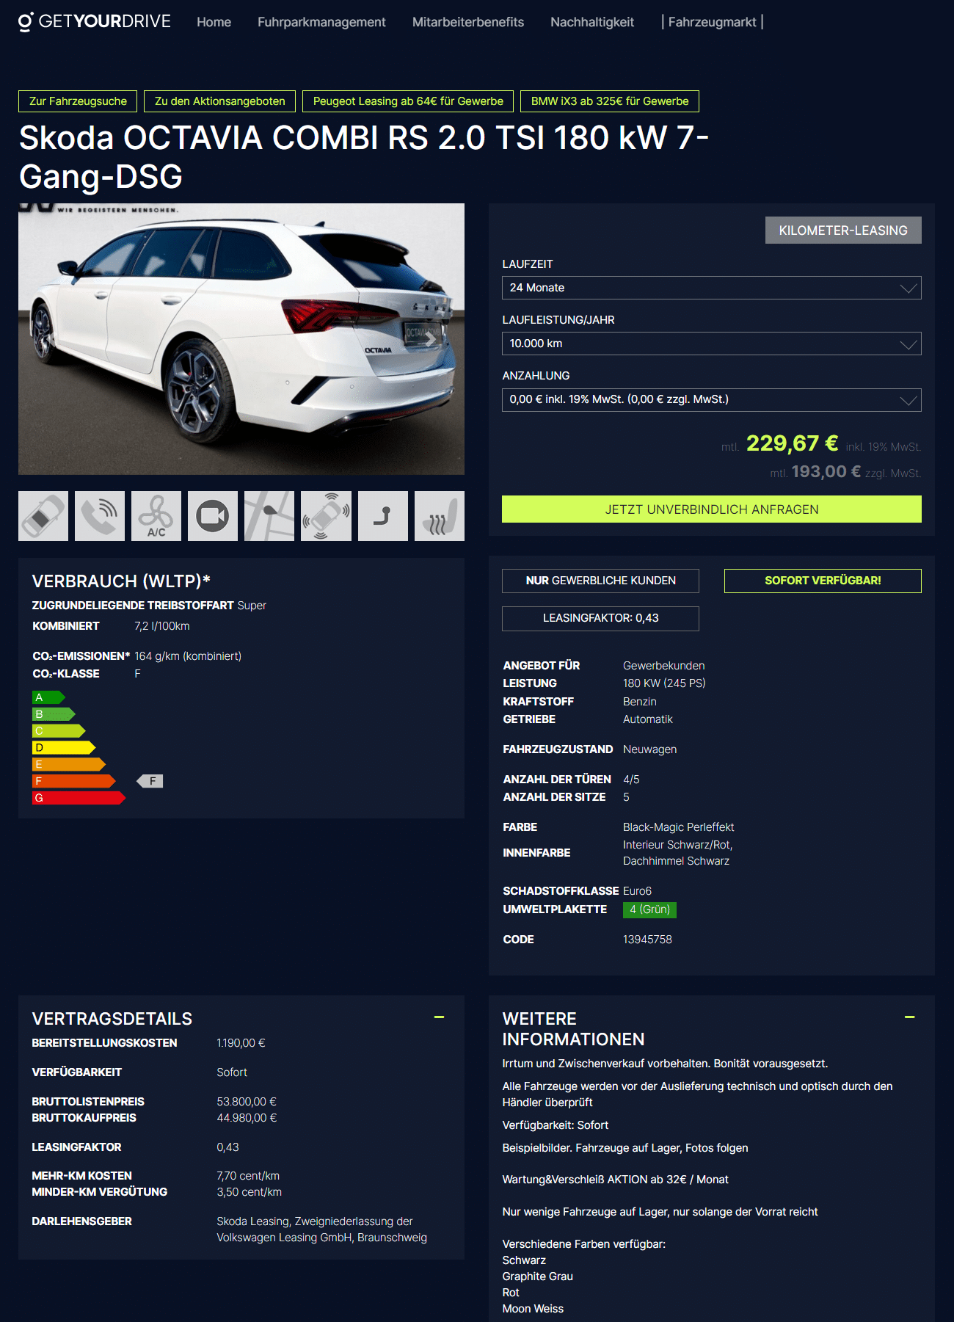This screenshot has height=1322, width=954.
Task: Click the Skoda Octavia Combi RS title
Action: click(x=363, y=157)
